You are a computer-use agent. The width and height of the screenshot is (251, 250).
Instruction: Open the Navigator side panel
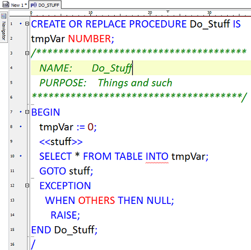[4, 31]
